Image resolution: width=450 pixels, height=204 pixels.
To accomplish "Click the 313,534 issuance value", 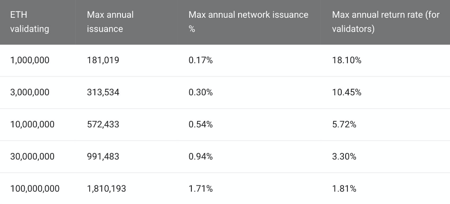I will (103, 92).
